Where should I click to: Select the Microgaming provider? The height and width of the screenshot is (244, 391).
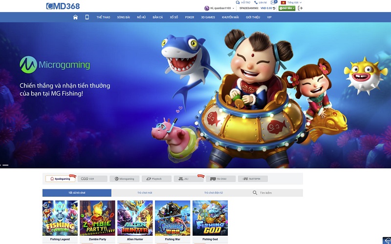pos(125,179)
